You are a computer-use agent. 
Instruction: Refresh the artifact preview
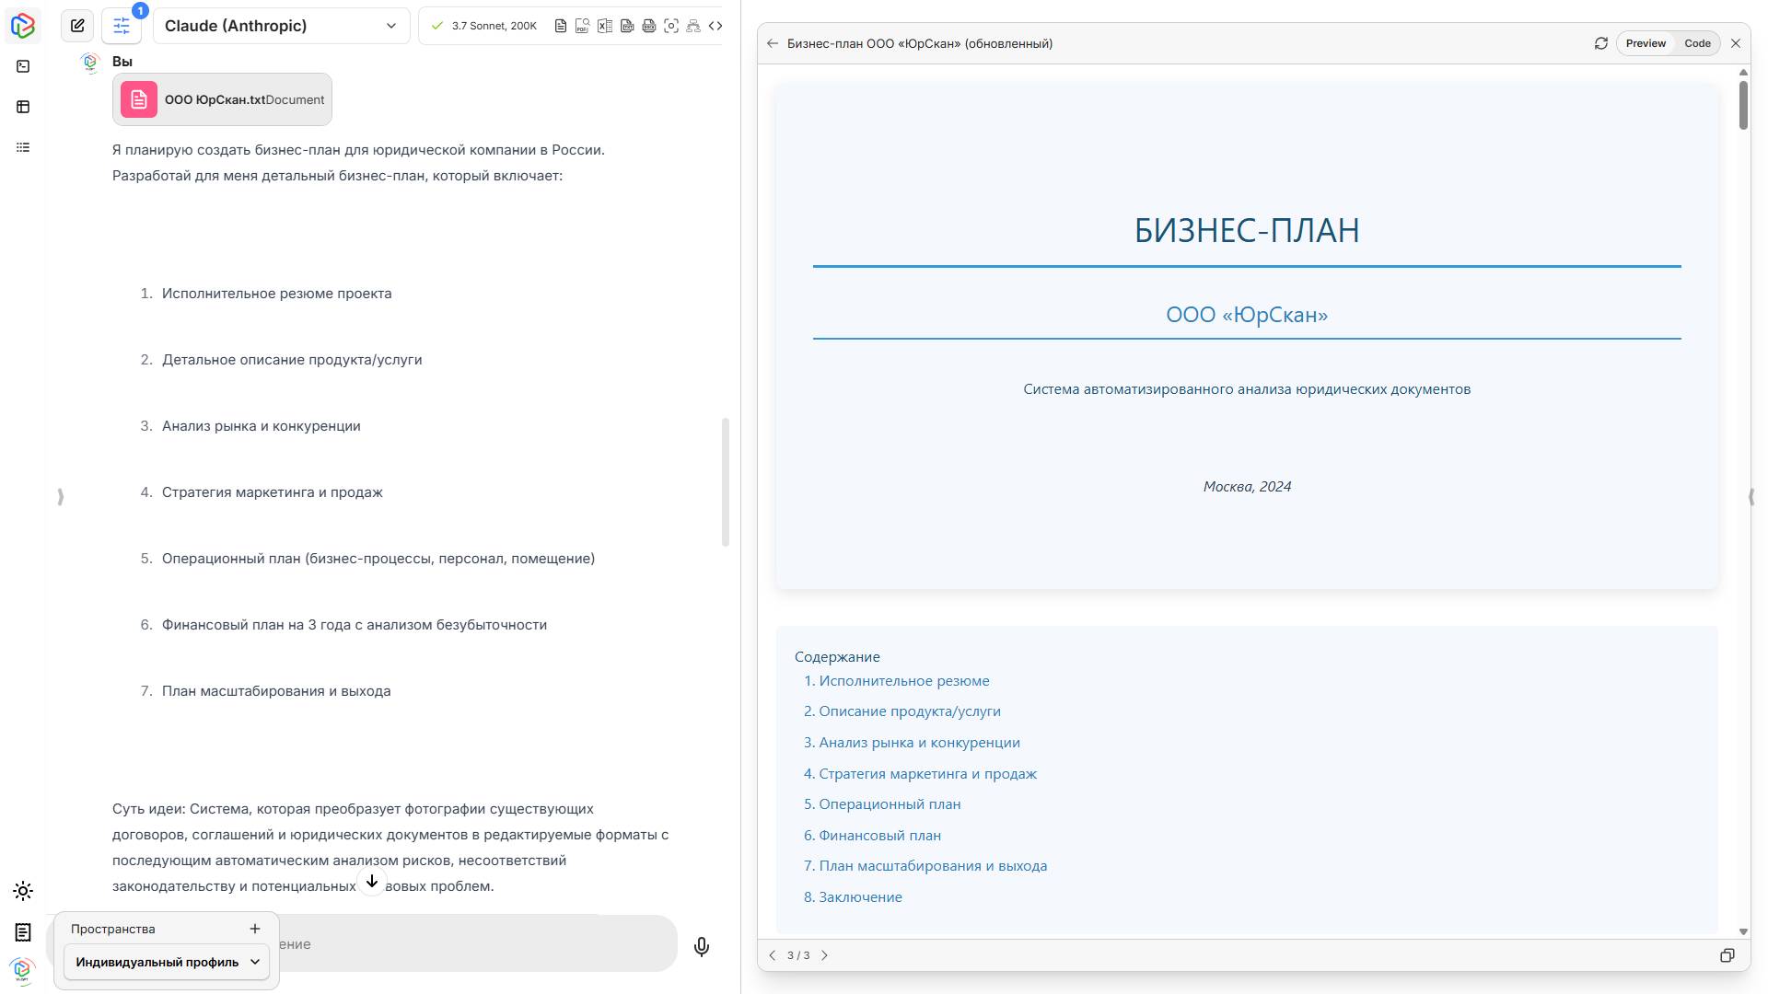point(1600,43)
